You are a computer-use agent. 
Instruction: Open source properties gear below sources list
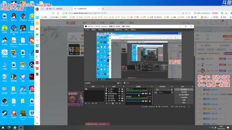click(113, 103)
